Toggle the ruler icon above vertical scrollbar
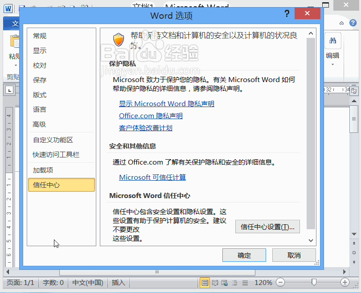The image size is (361, 293). click(354, 91)
